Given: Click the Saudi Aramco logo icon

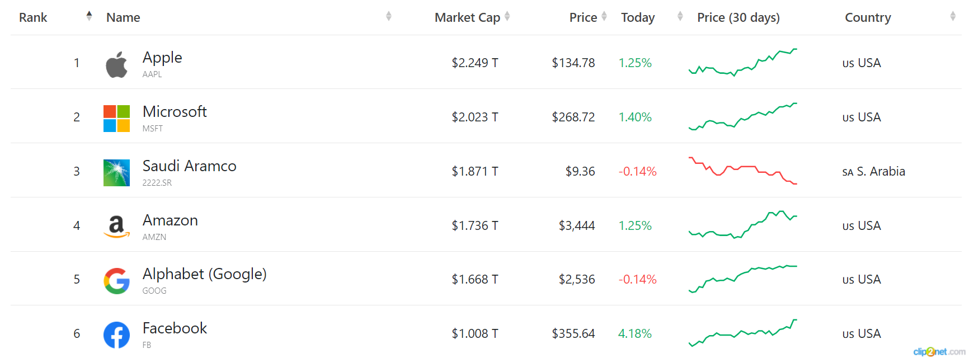Looking at the screenshot, I should pyautogui.click(x=116, y=173).
